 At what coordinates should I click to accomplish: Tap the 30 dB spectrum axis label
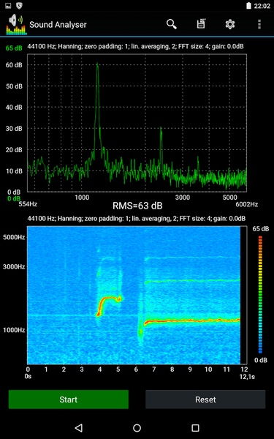tap(14, 129)
